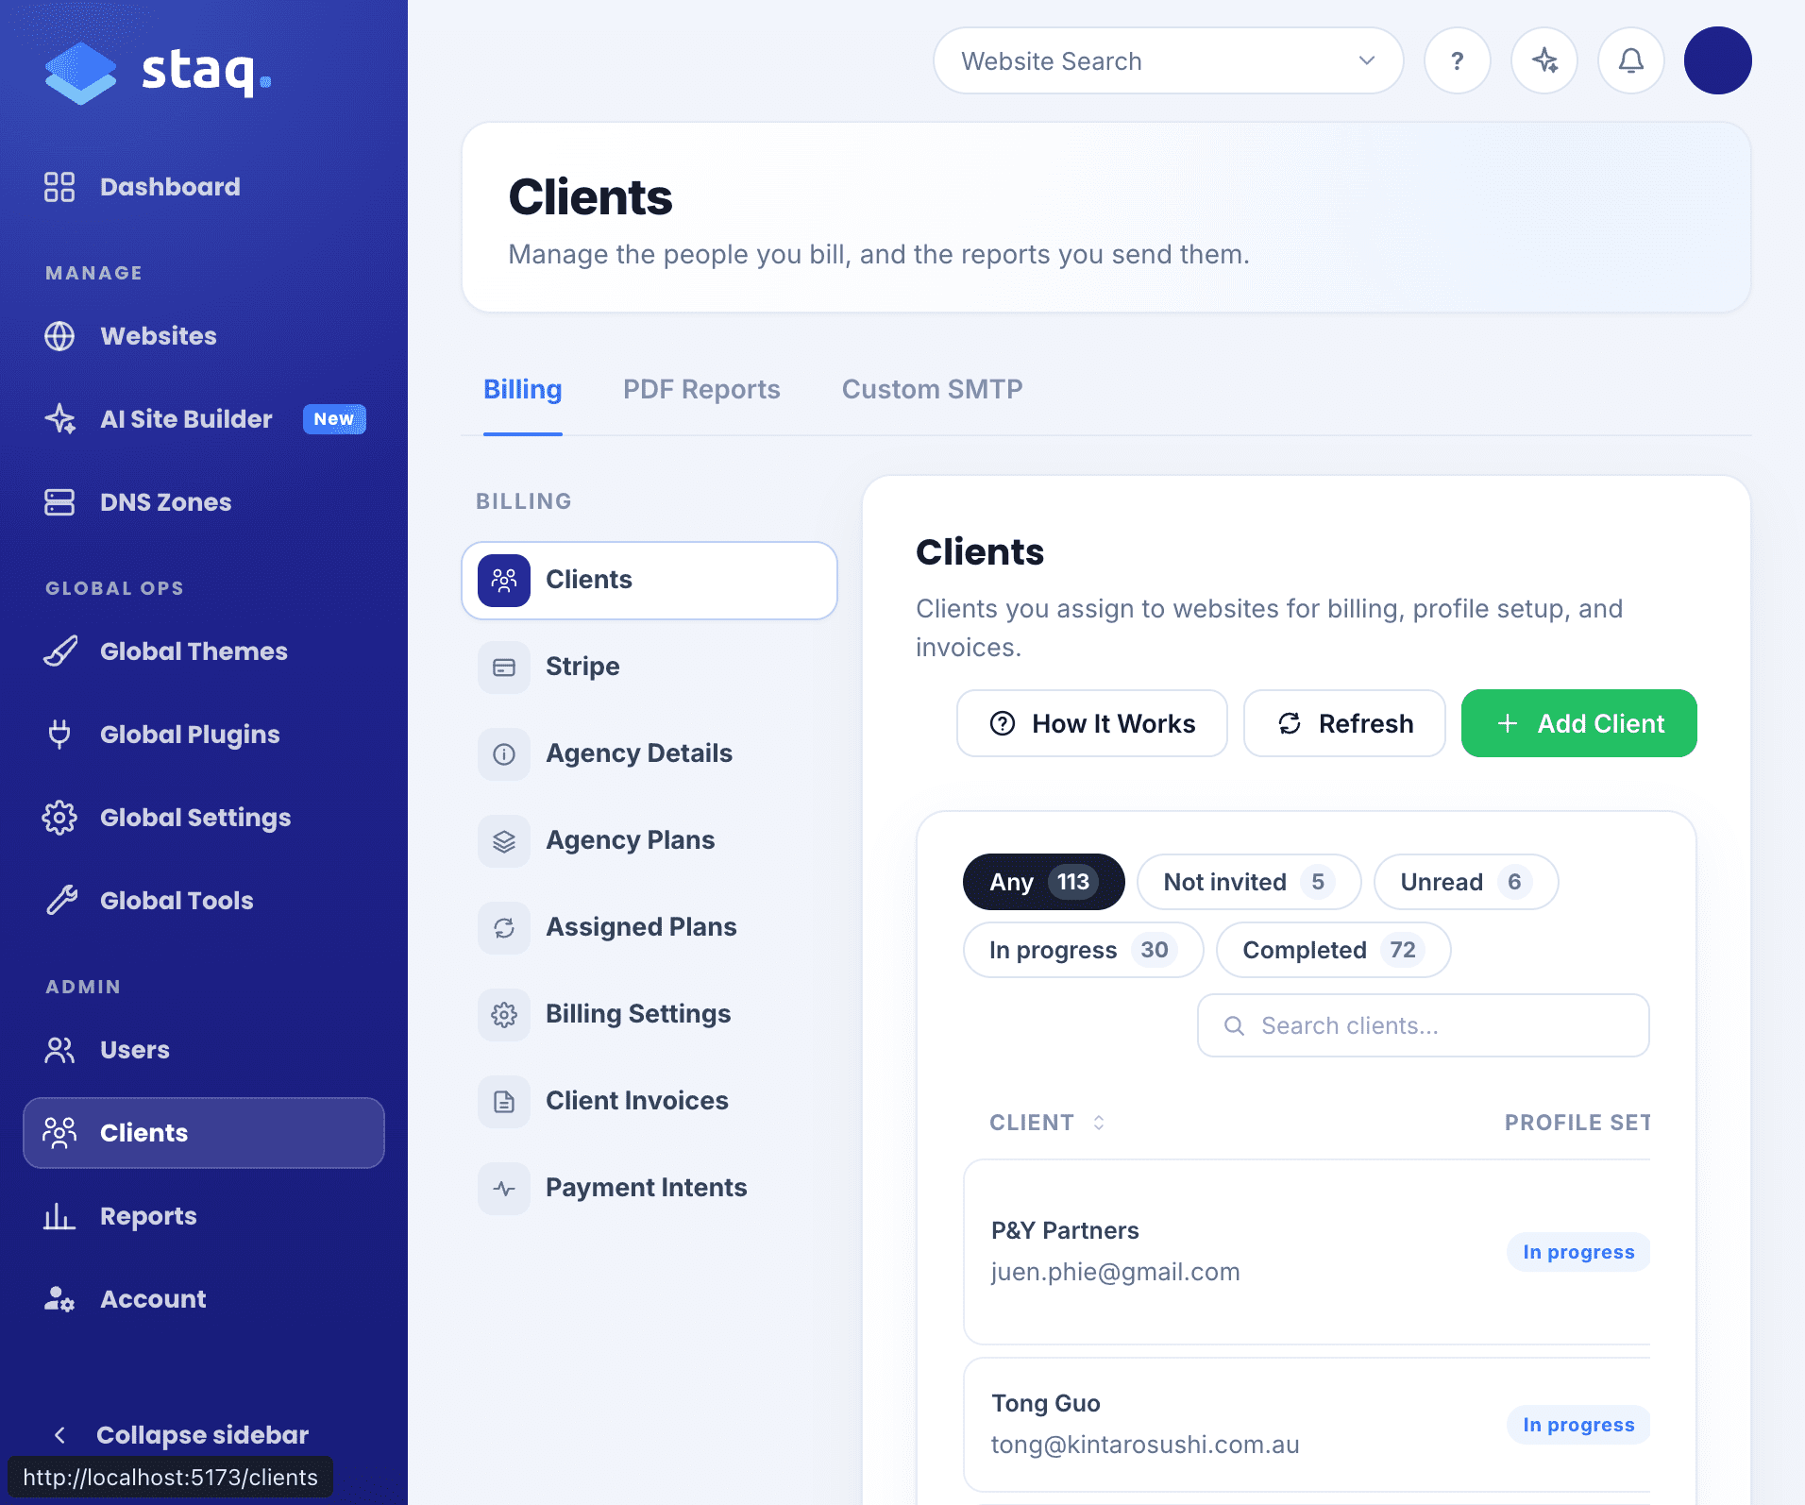Refresh the clients list

[1344, 723]
